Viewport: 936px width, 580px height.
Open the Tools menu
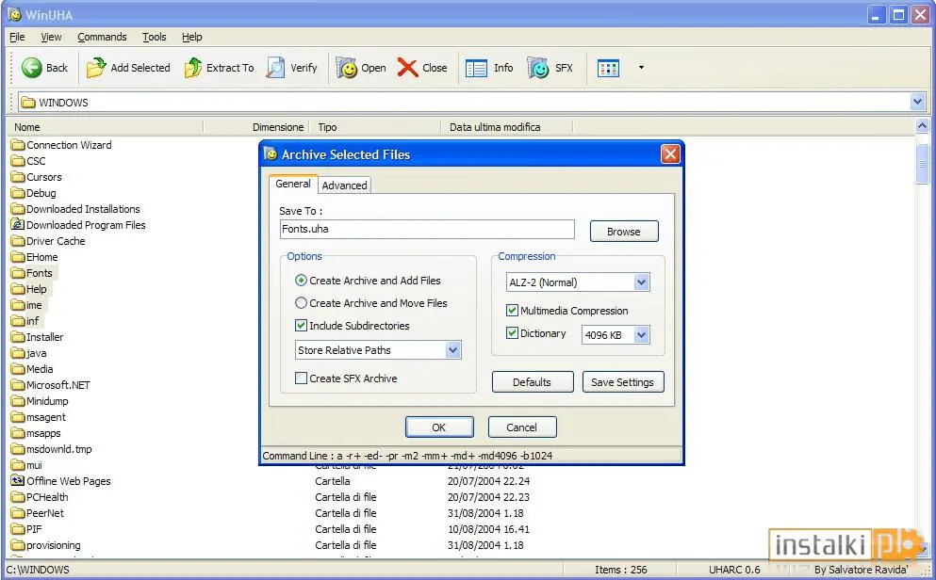pos(154,37)
